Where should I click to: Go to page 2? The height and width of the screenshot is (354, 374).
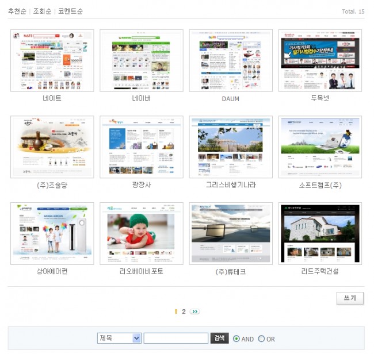click(x=184, y=311)
